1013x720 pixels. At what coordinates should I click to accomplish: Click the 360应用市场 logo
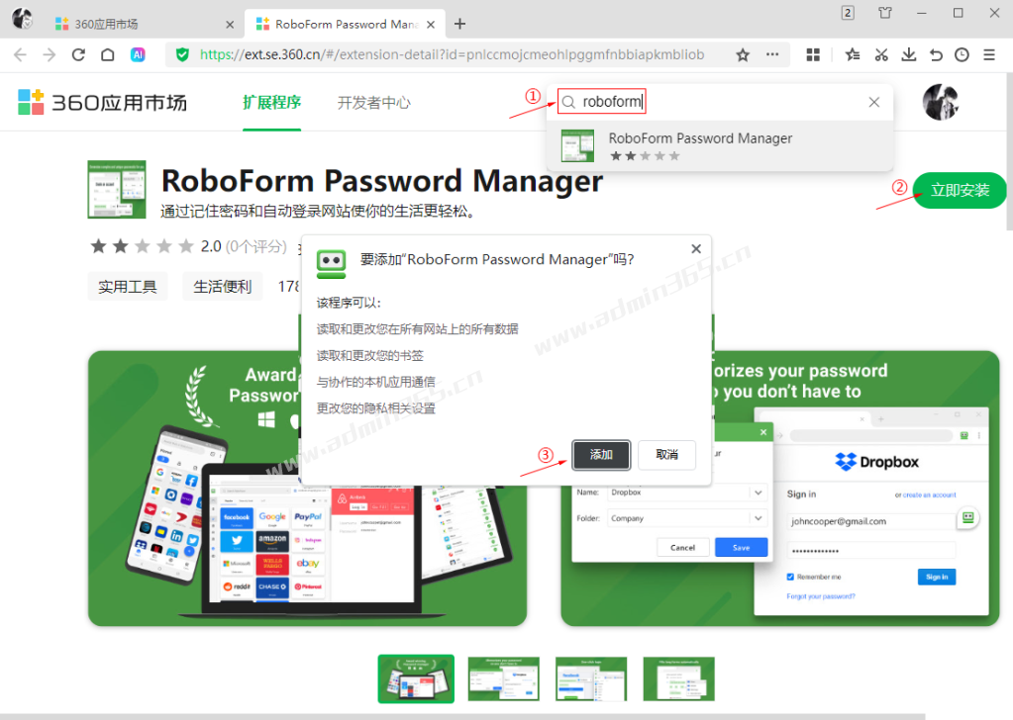click(102, 102)
